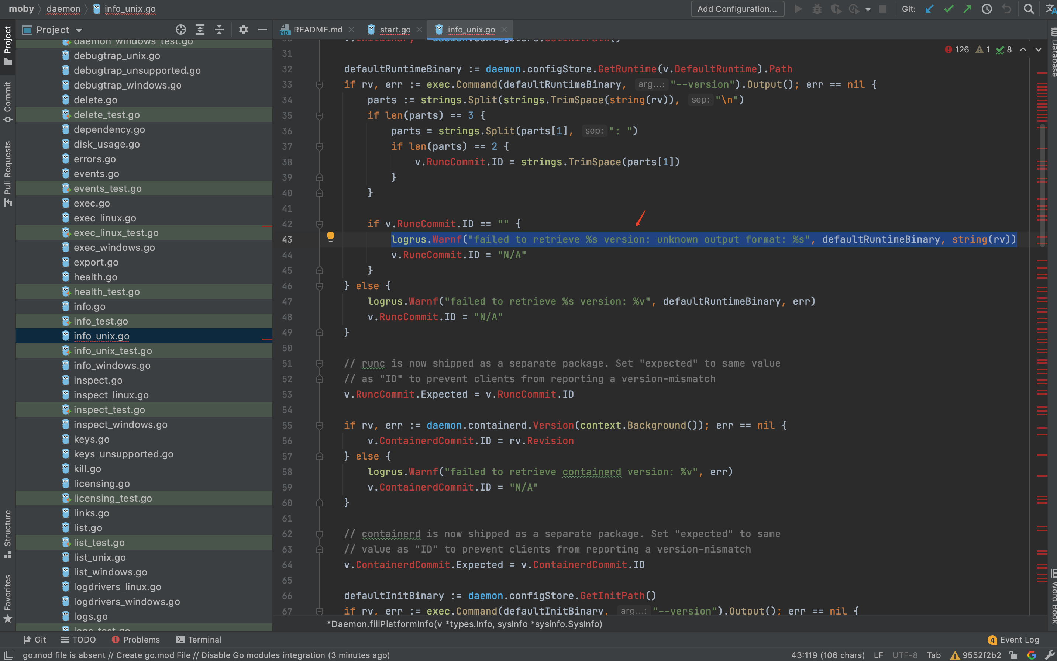Collapse the code block at line 33

[x=320, y=85]
